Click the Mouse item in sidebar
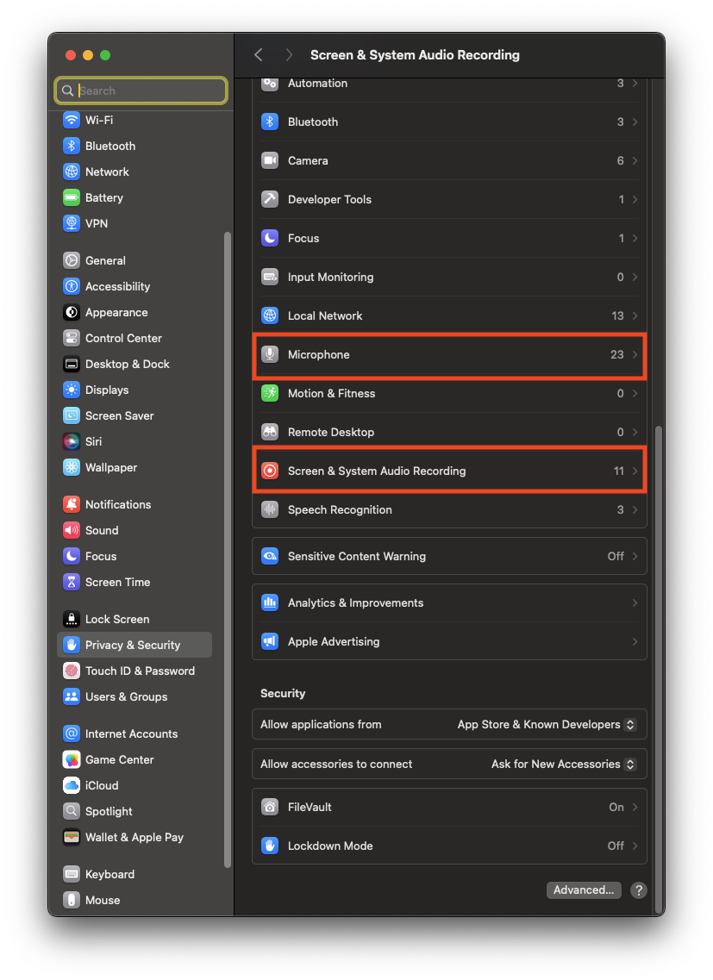 134,900
